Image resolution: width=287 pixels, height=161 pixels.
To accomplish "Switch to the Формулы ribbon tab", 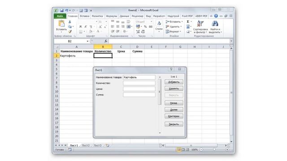I will (112, 16).
